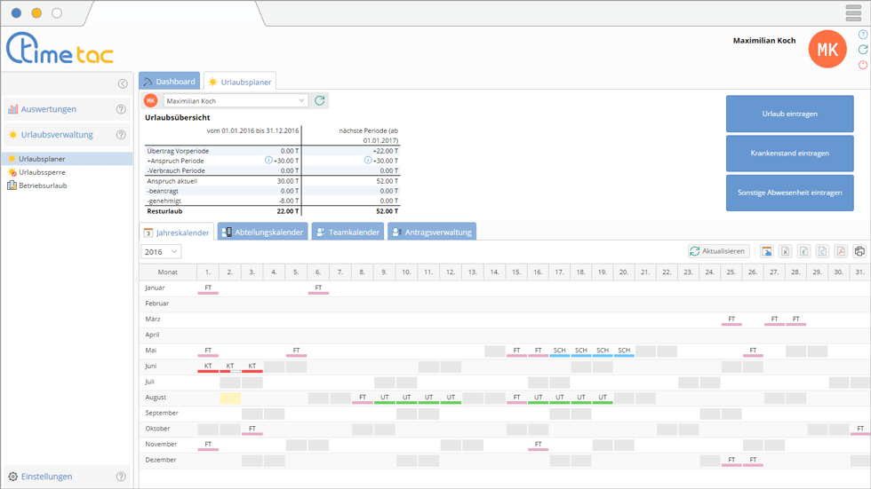Select Urlaubssperre in the sidebar

click(43, 172)
